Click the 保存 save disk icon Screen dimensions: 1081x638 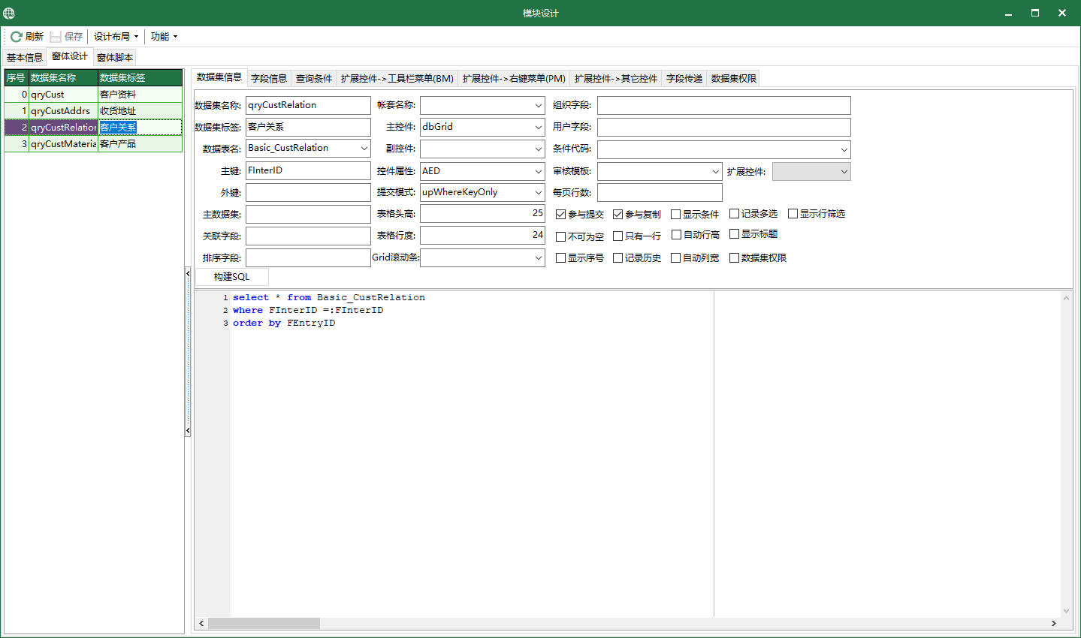click(56, 36)
